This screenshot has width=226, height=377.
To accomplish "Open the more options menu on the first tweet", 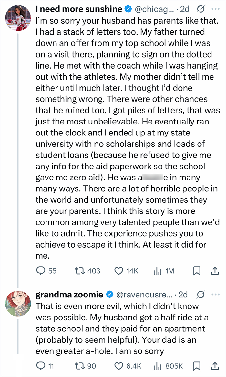I will (x=215, y=9).
